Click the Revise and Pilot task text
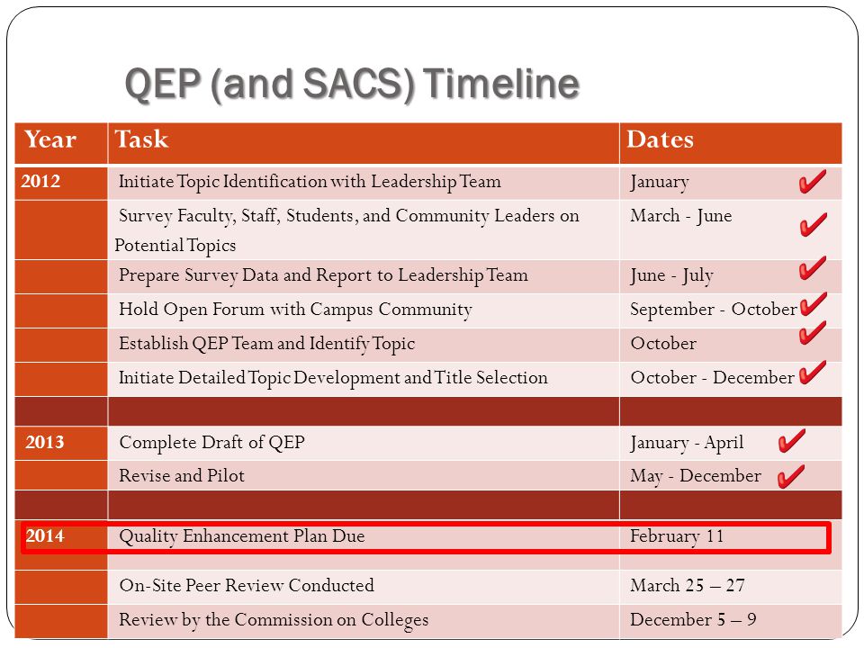Image resolution: width=864 pixels, height=648 pixels. pyautogui.click(x=182, y=475)
